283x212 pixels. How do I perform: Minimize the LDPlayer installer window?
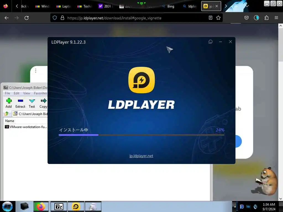pos(220,42)
